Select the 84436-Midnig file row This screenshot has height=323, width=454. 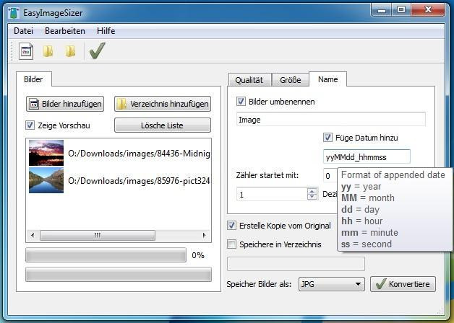119,153
